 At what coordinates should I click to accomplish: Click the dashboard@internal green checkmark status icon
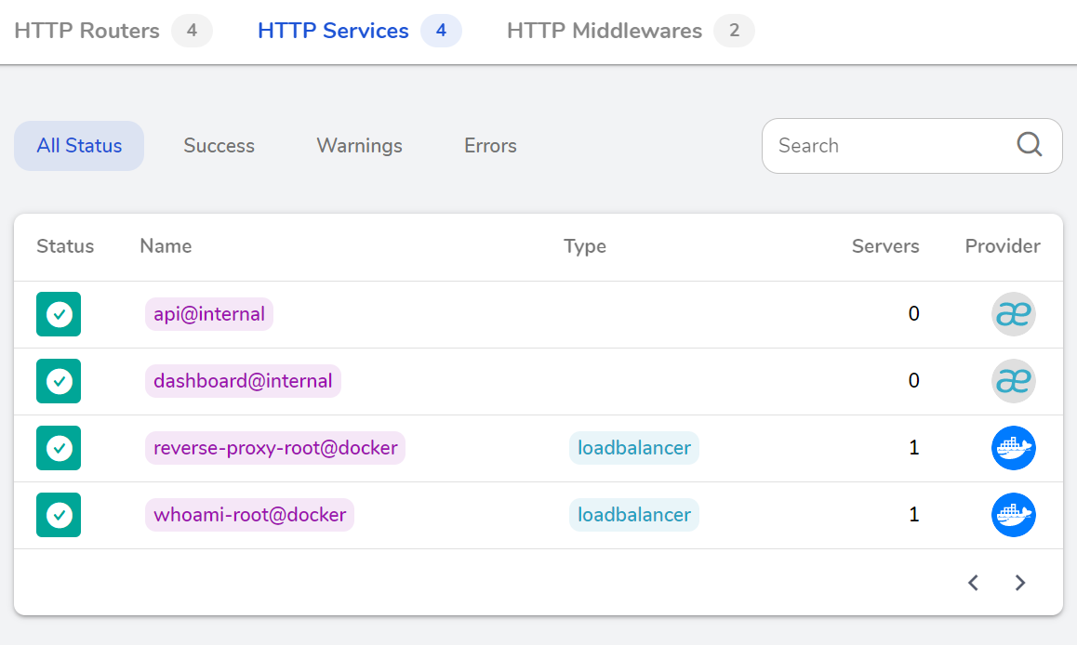pos(59,381)
